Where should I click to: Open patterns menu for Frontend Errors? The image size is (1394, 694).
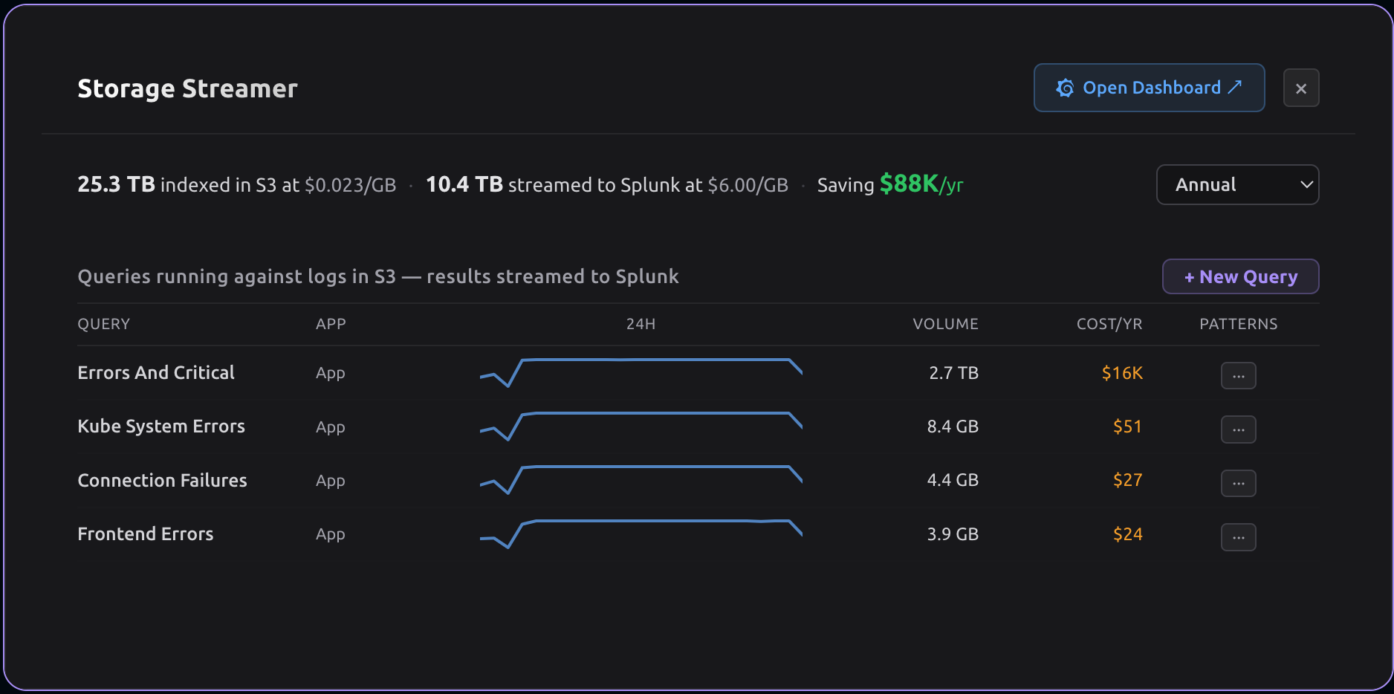(1238, 537)
